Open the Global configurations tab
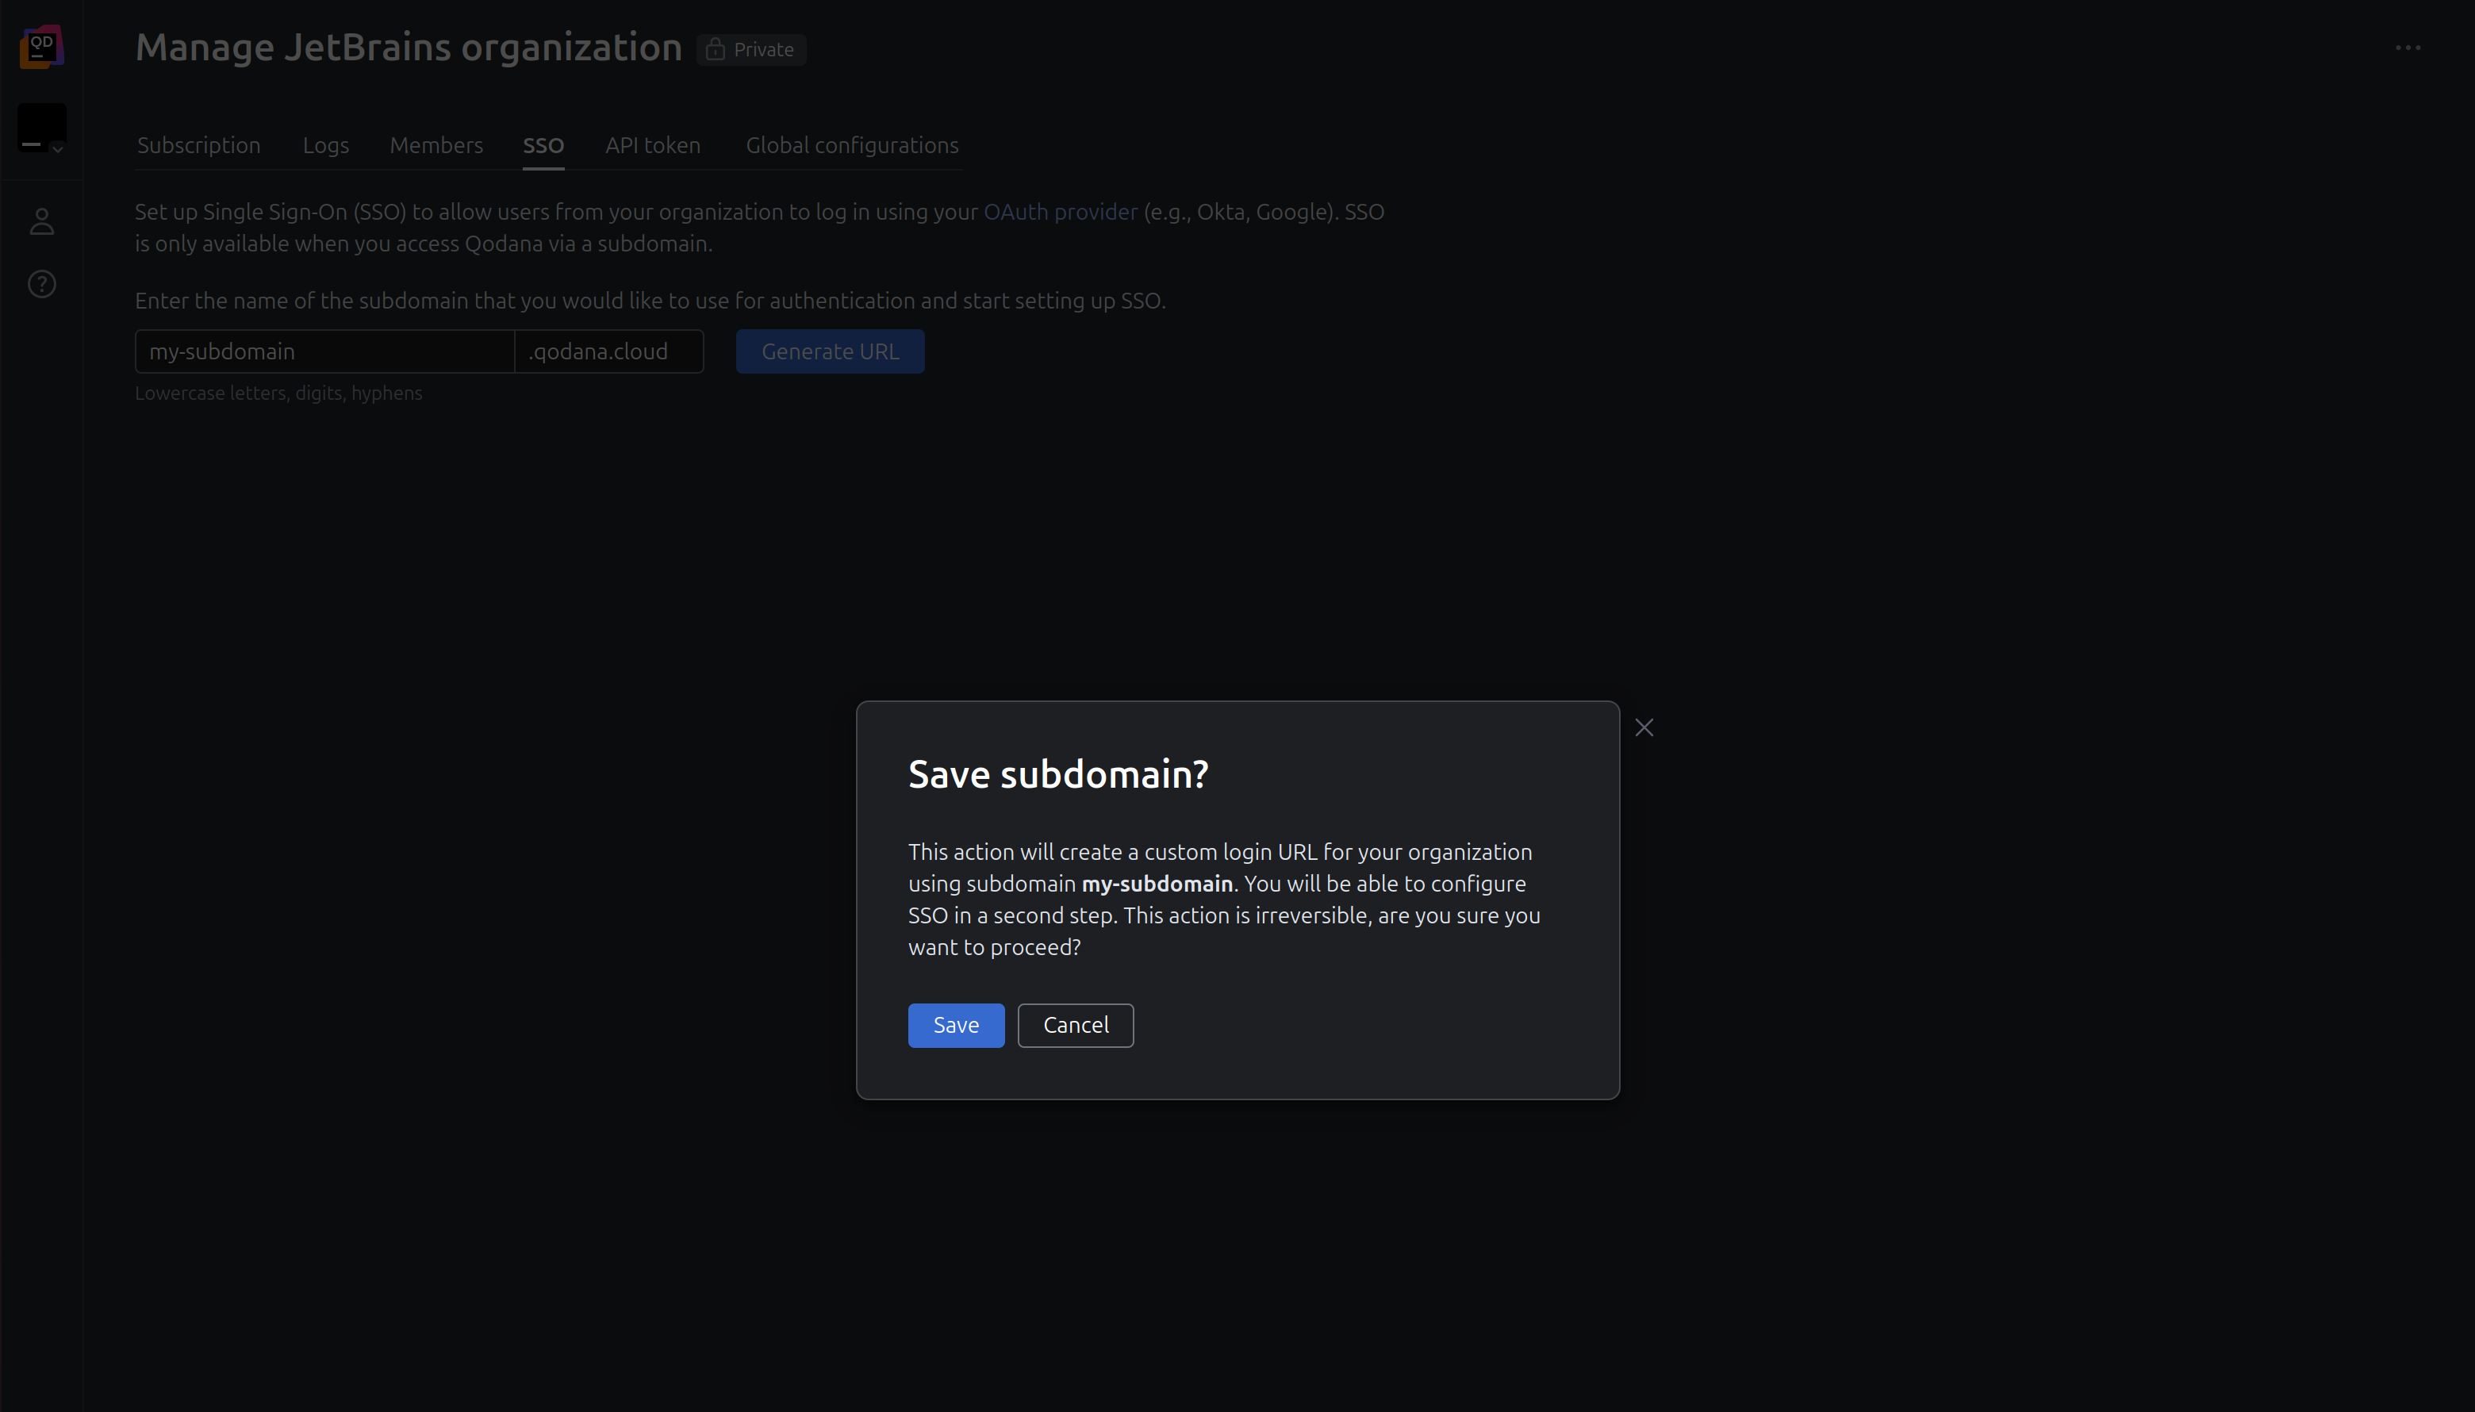The image size is (2475, 1412). click(851, 145)
